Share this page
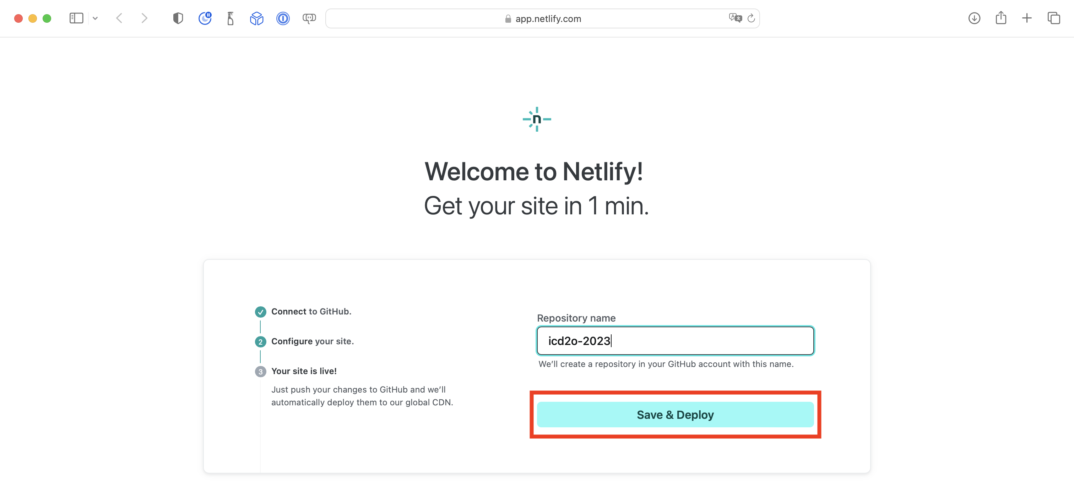 1001,18
